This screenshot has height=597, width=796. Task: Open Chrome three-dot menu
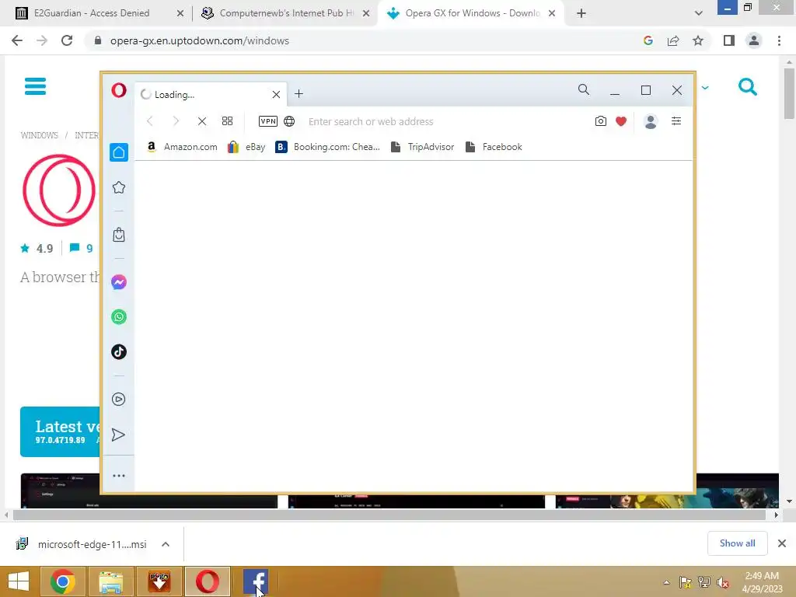pyautogui.click(x=779, y=40)
